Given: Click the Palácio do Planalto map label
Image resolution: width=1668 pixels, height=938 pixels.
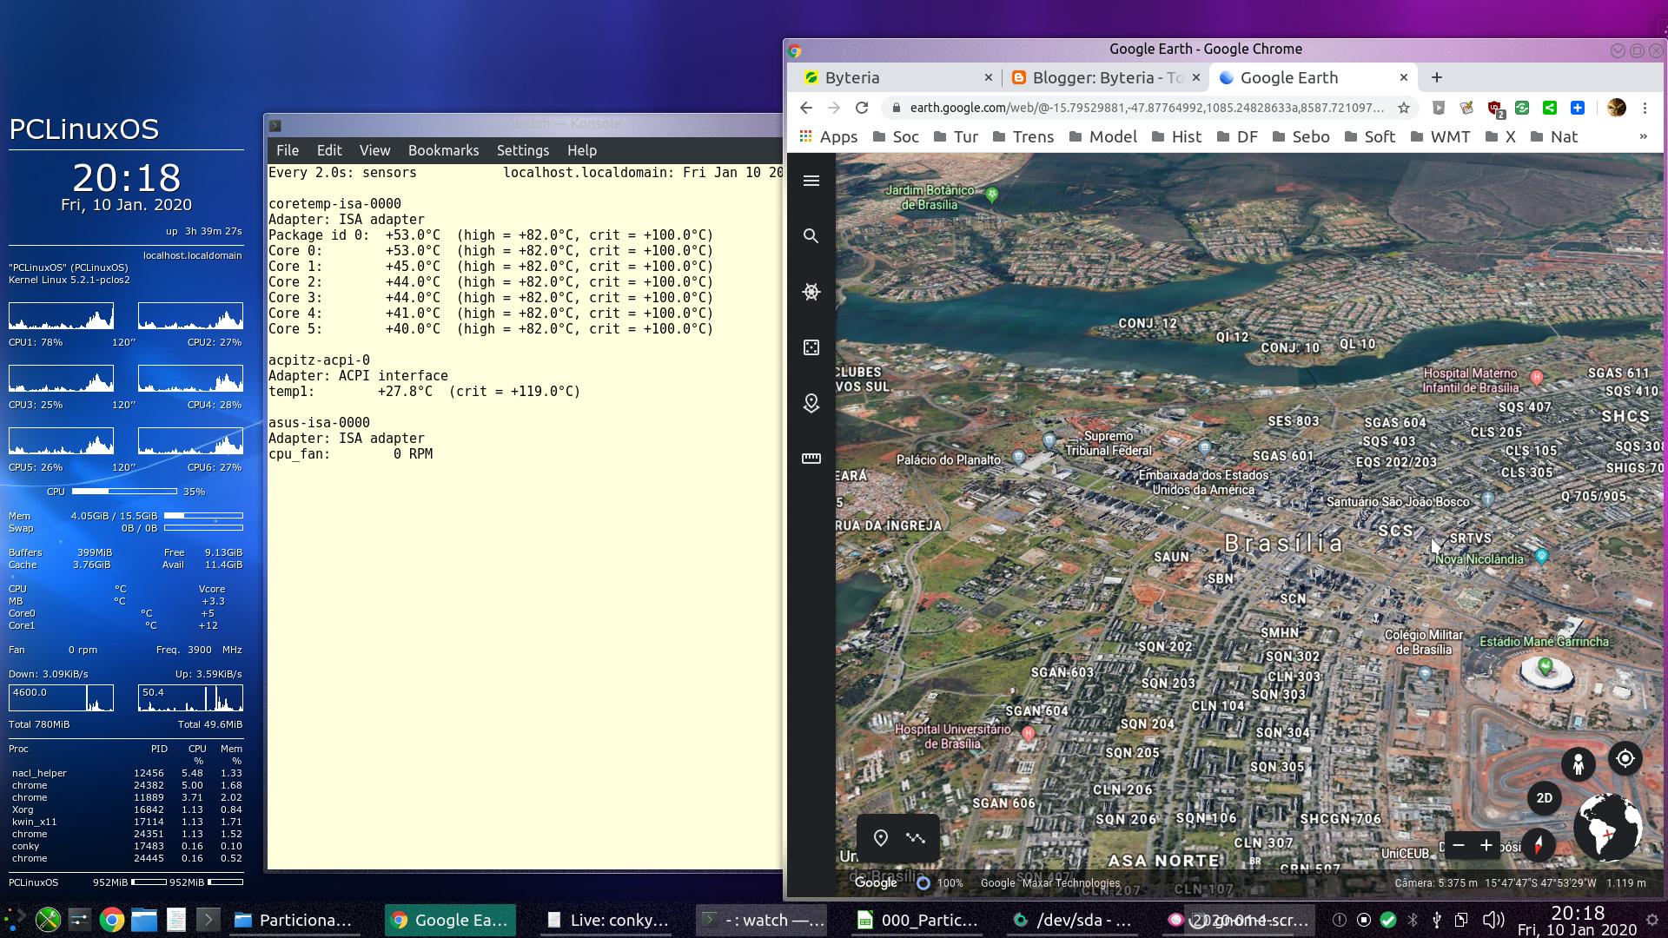Looking at the screenshot, I should pos(949,459).
